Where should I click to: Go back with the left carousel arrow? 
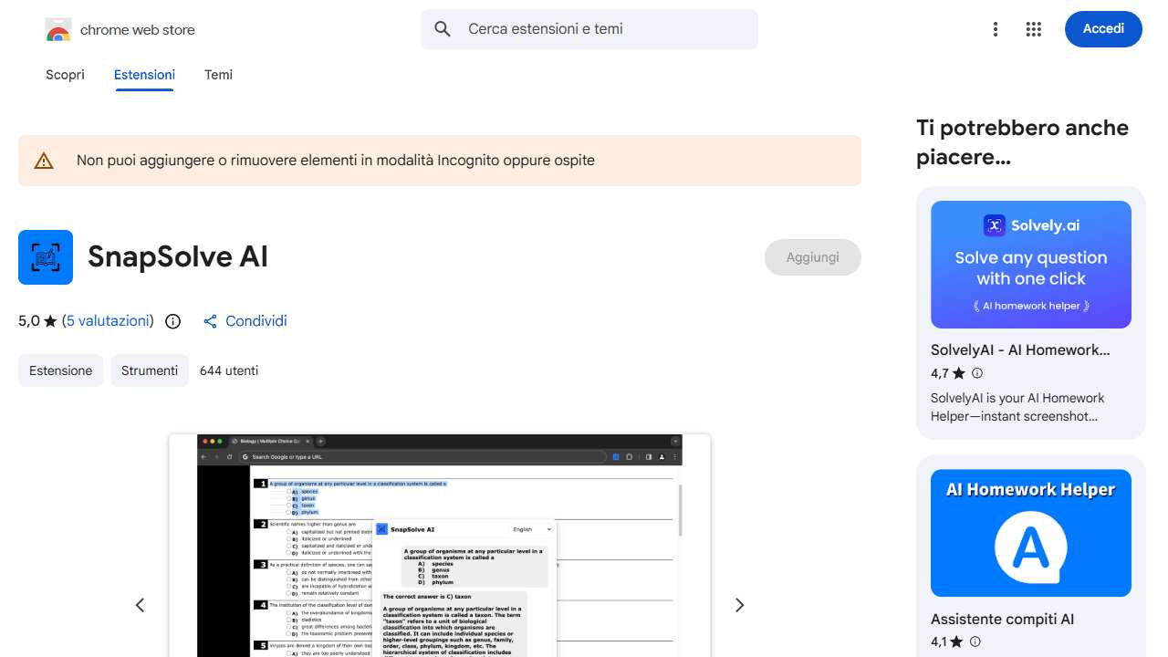click(140, 605)
